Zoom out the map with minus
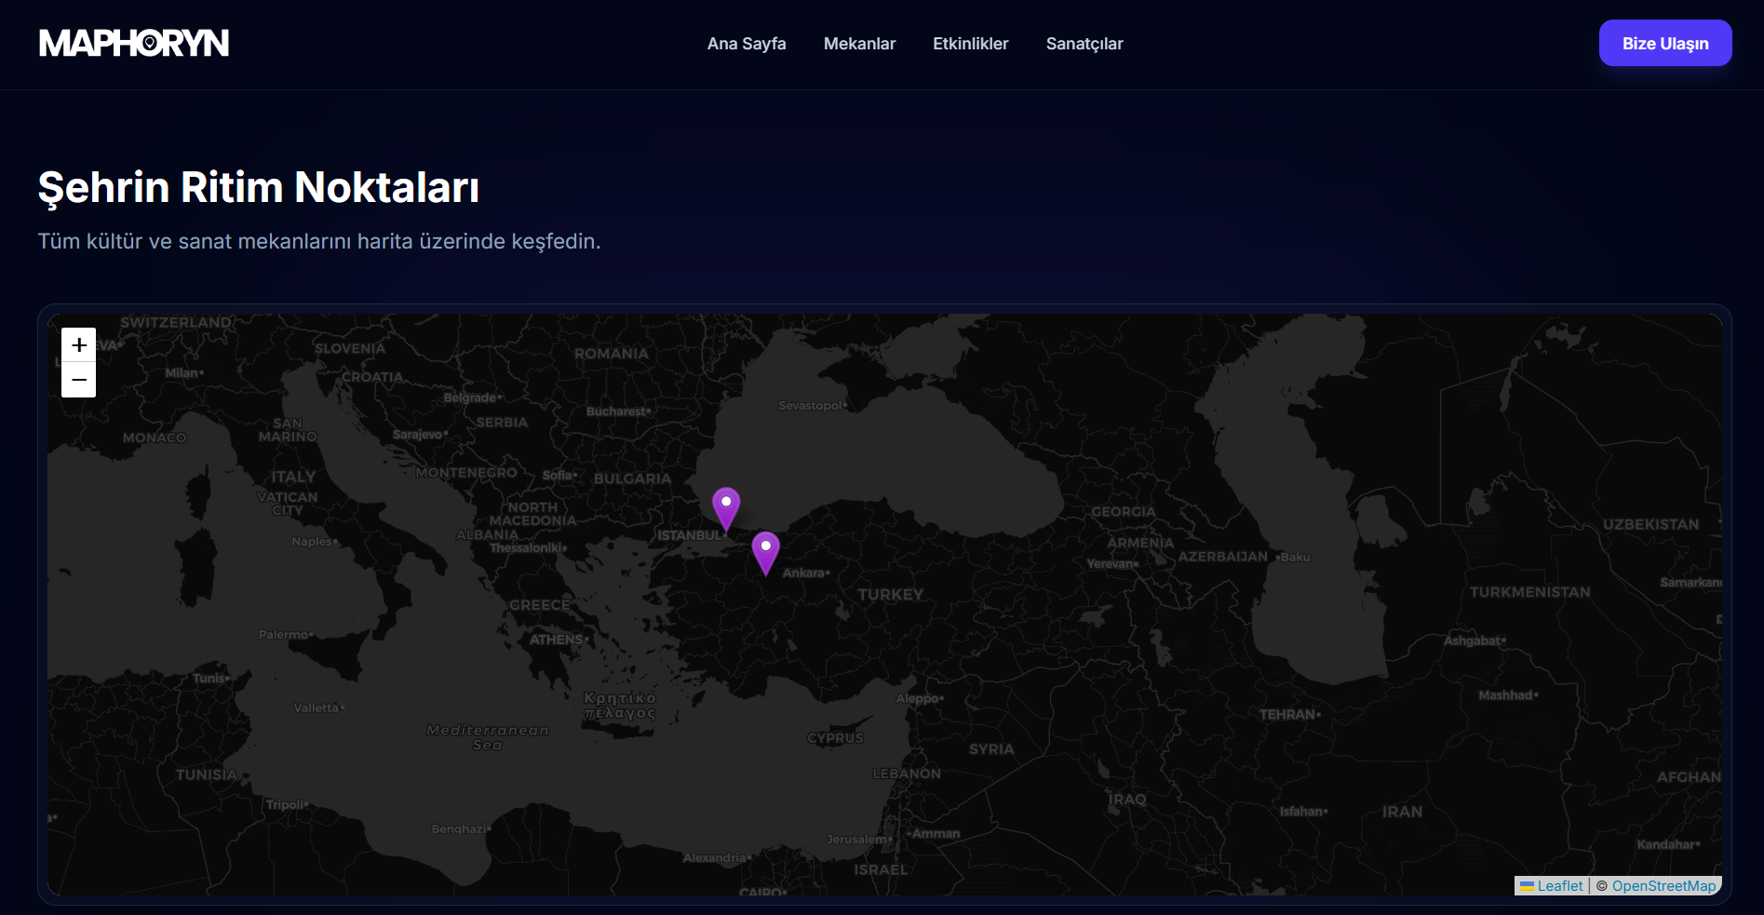The image size is (1764, 915). point(79,380)
